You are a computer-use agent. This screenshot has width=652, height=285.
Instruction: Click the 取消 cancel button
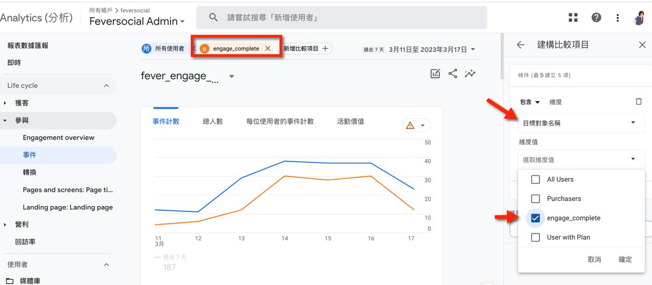pos(594,259)
